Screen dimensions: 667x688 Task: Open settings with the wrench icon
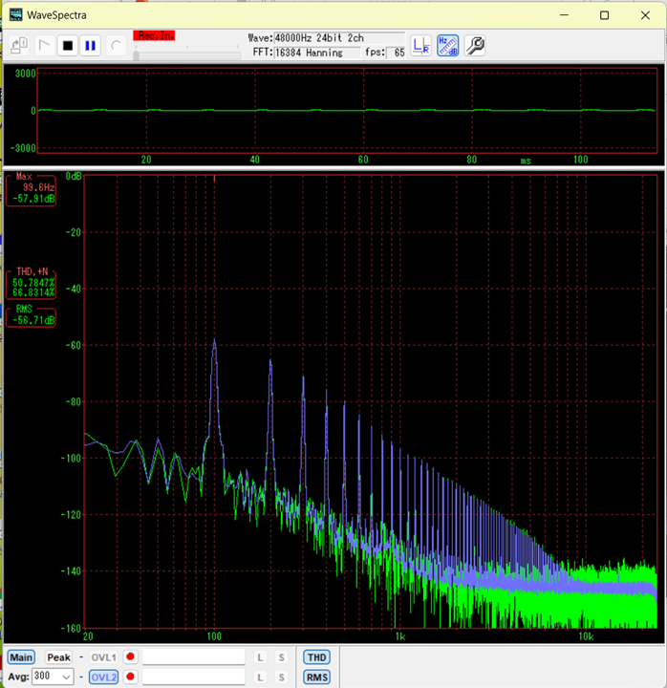(475, 45)
